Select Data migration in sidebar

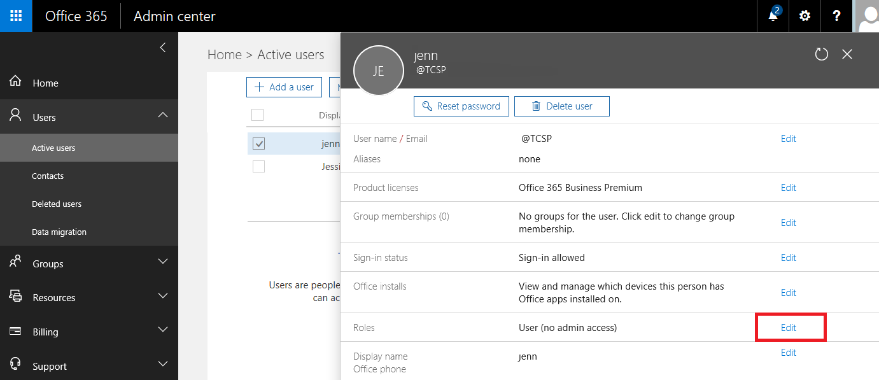[x=59, y=232]
